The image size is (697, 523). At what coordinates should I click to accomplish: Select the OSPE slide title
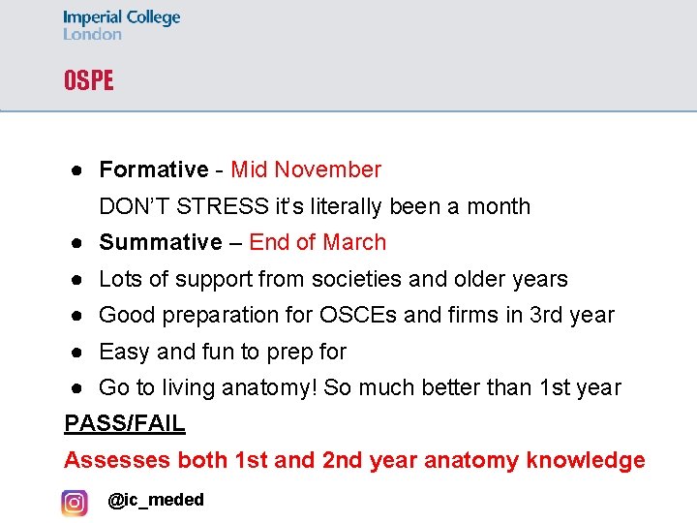pos(88,80)
